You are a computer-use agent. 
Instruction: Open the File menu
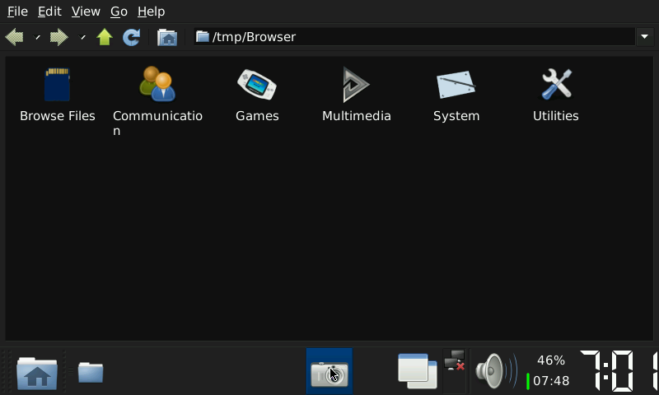point(17,12)
